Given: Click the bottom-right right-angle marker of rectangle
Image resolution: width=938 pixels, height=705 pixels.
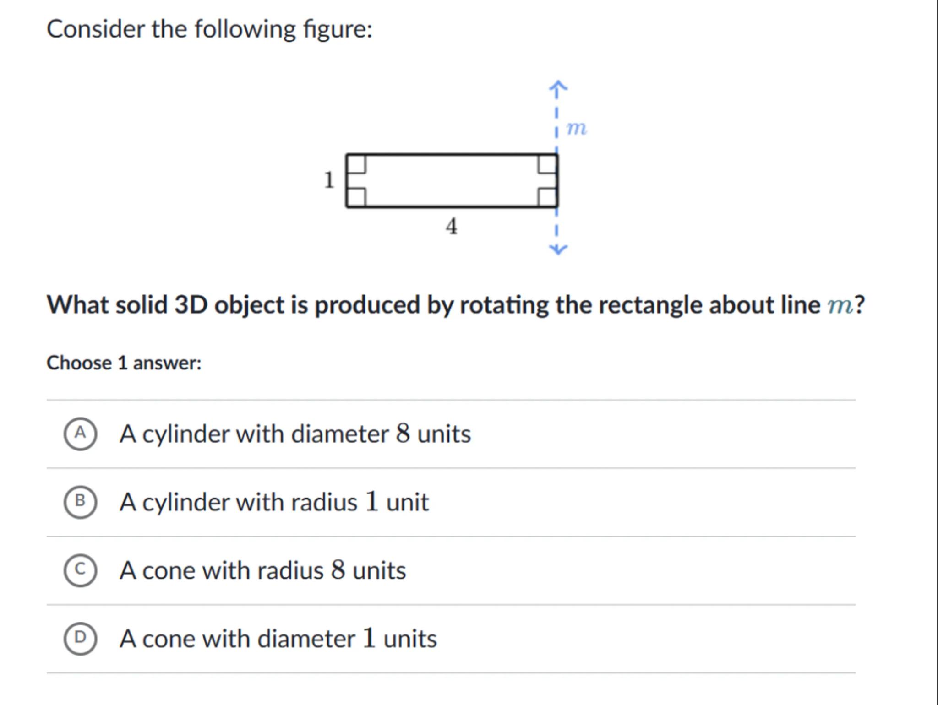Looking at the screenshot, I should (x=547, y=197).
